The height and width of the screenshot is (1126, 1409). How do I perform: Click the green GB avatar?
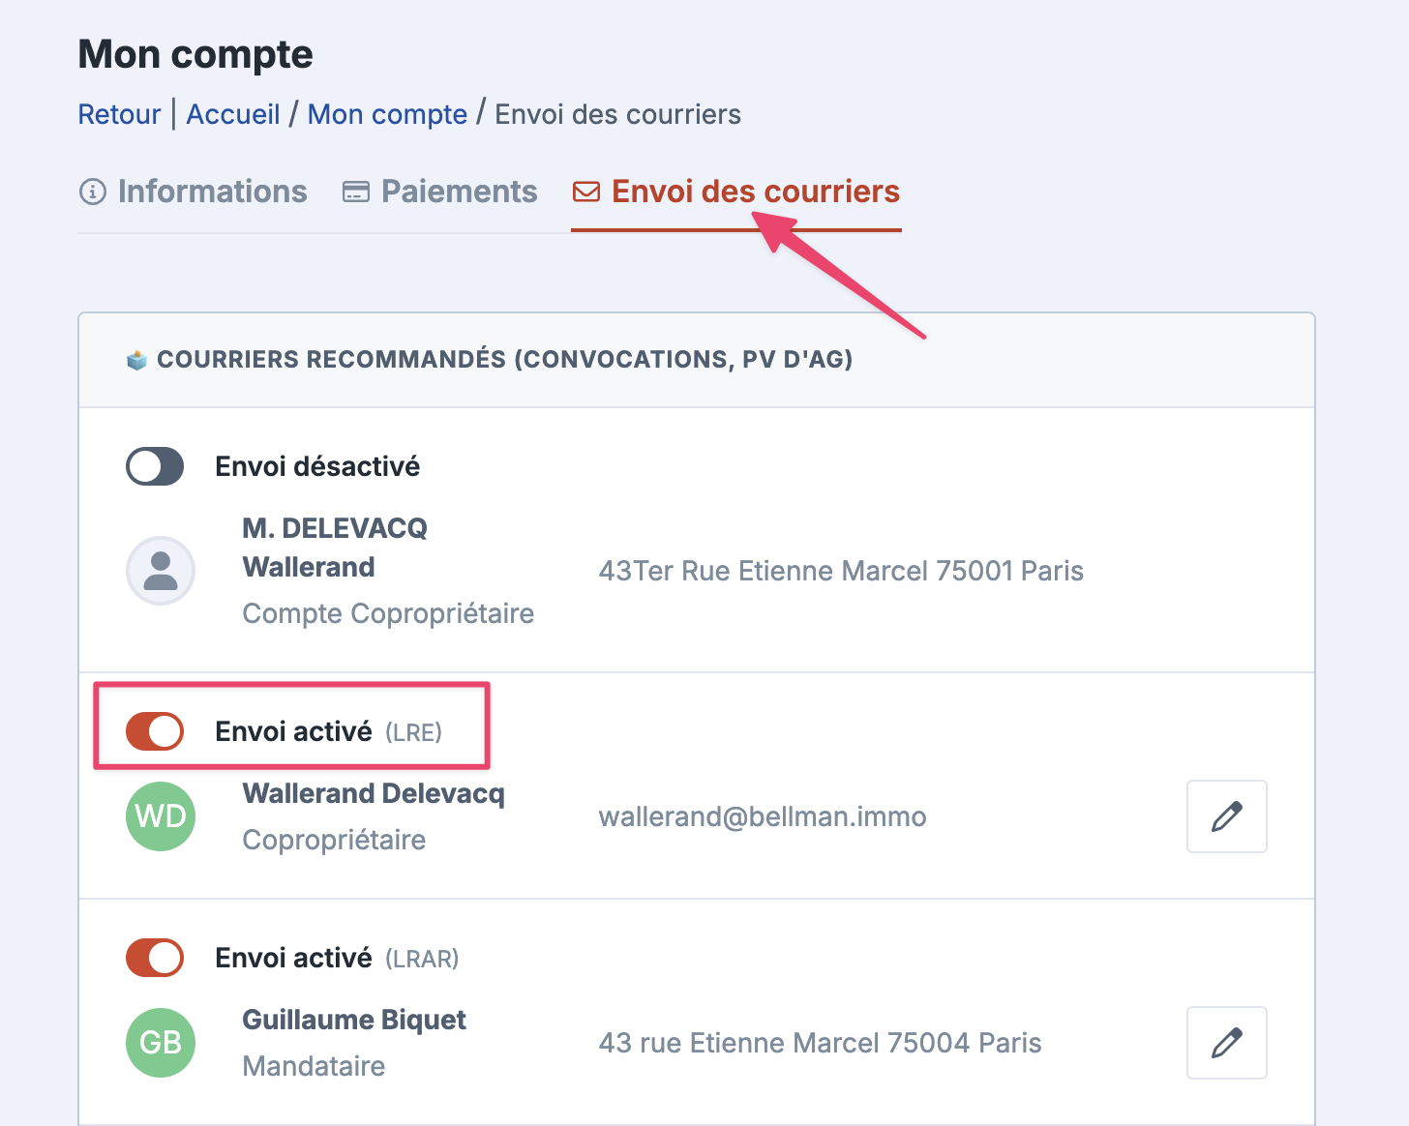(161, 1043)
